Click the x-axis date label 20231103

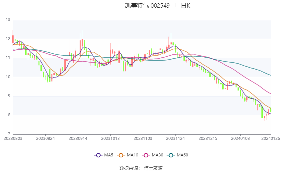(x=143, y=139)
